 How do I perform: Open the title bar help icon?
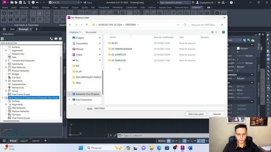point(231,3)
